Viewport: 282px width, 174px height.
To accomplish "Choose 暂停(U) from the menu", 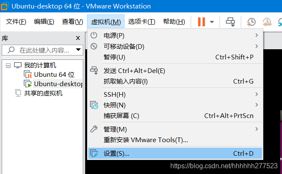I will 175,57.
